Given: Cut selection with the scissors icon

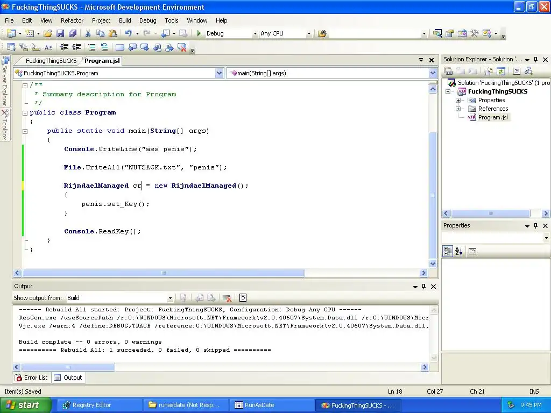Looking at the screenshot, I should coord(88,33).
